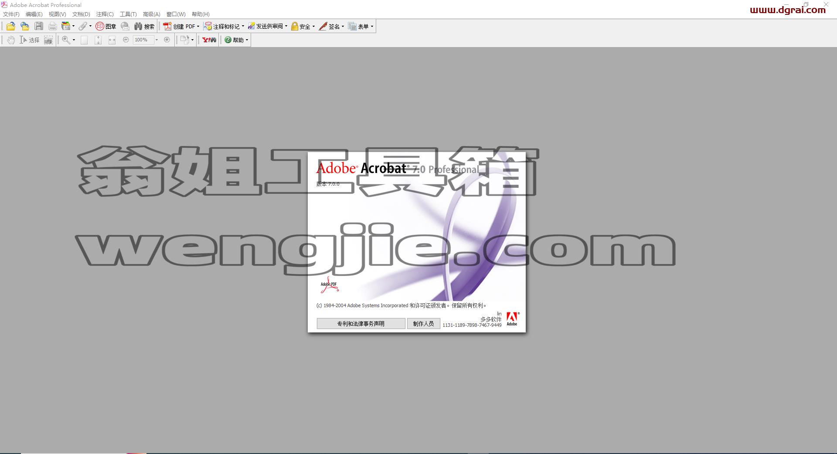Click the 制作人员 credits button
Screen dimensions: 837x454
click(424, 324)
